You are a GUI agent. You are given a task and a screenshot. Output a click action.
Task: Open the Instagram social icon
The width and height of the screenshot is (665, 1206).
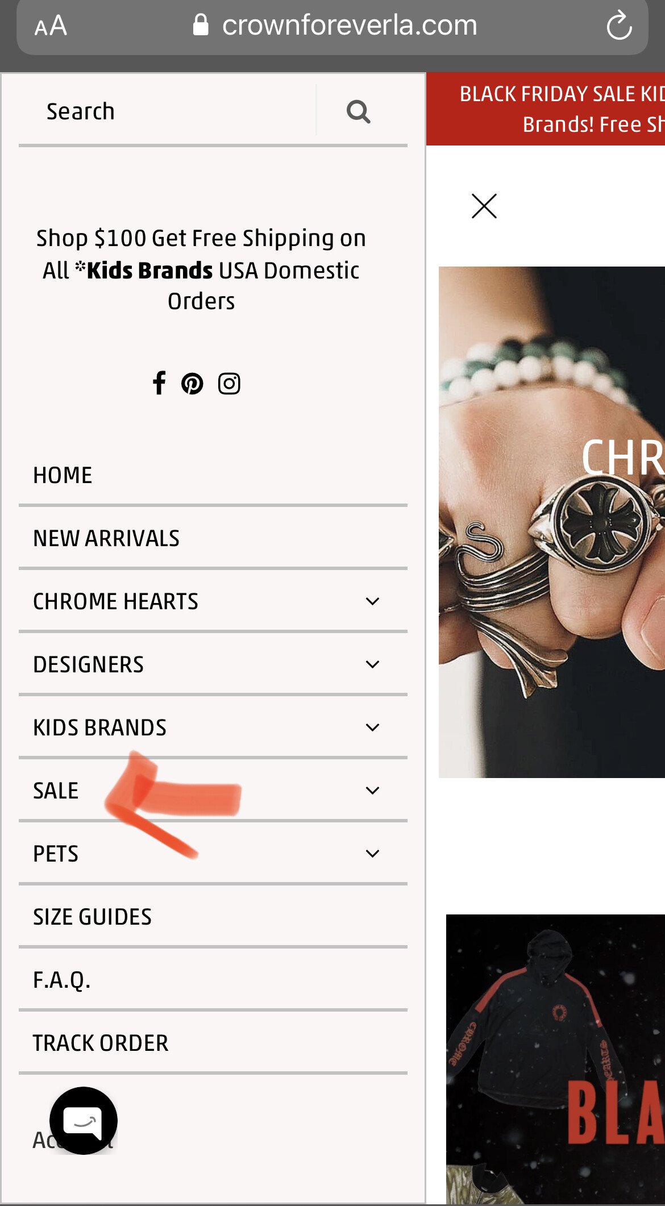coord(229,384)
